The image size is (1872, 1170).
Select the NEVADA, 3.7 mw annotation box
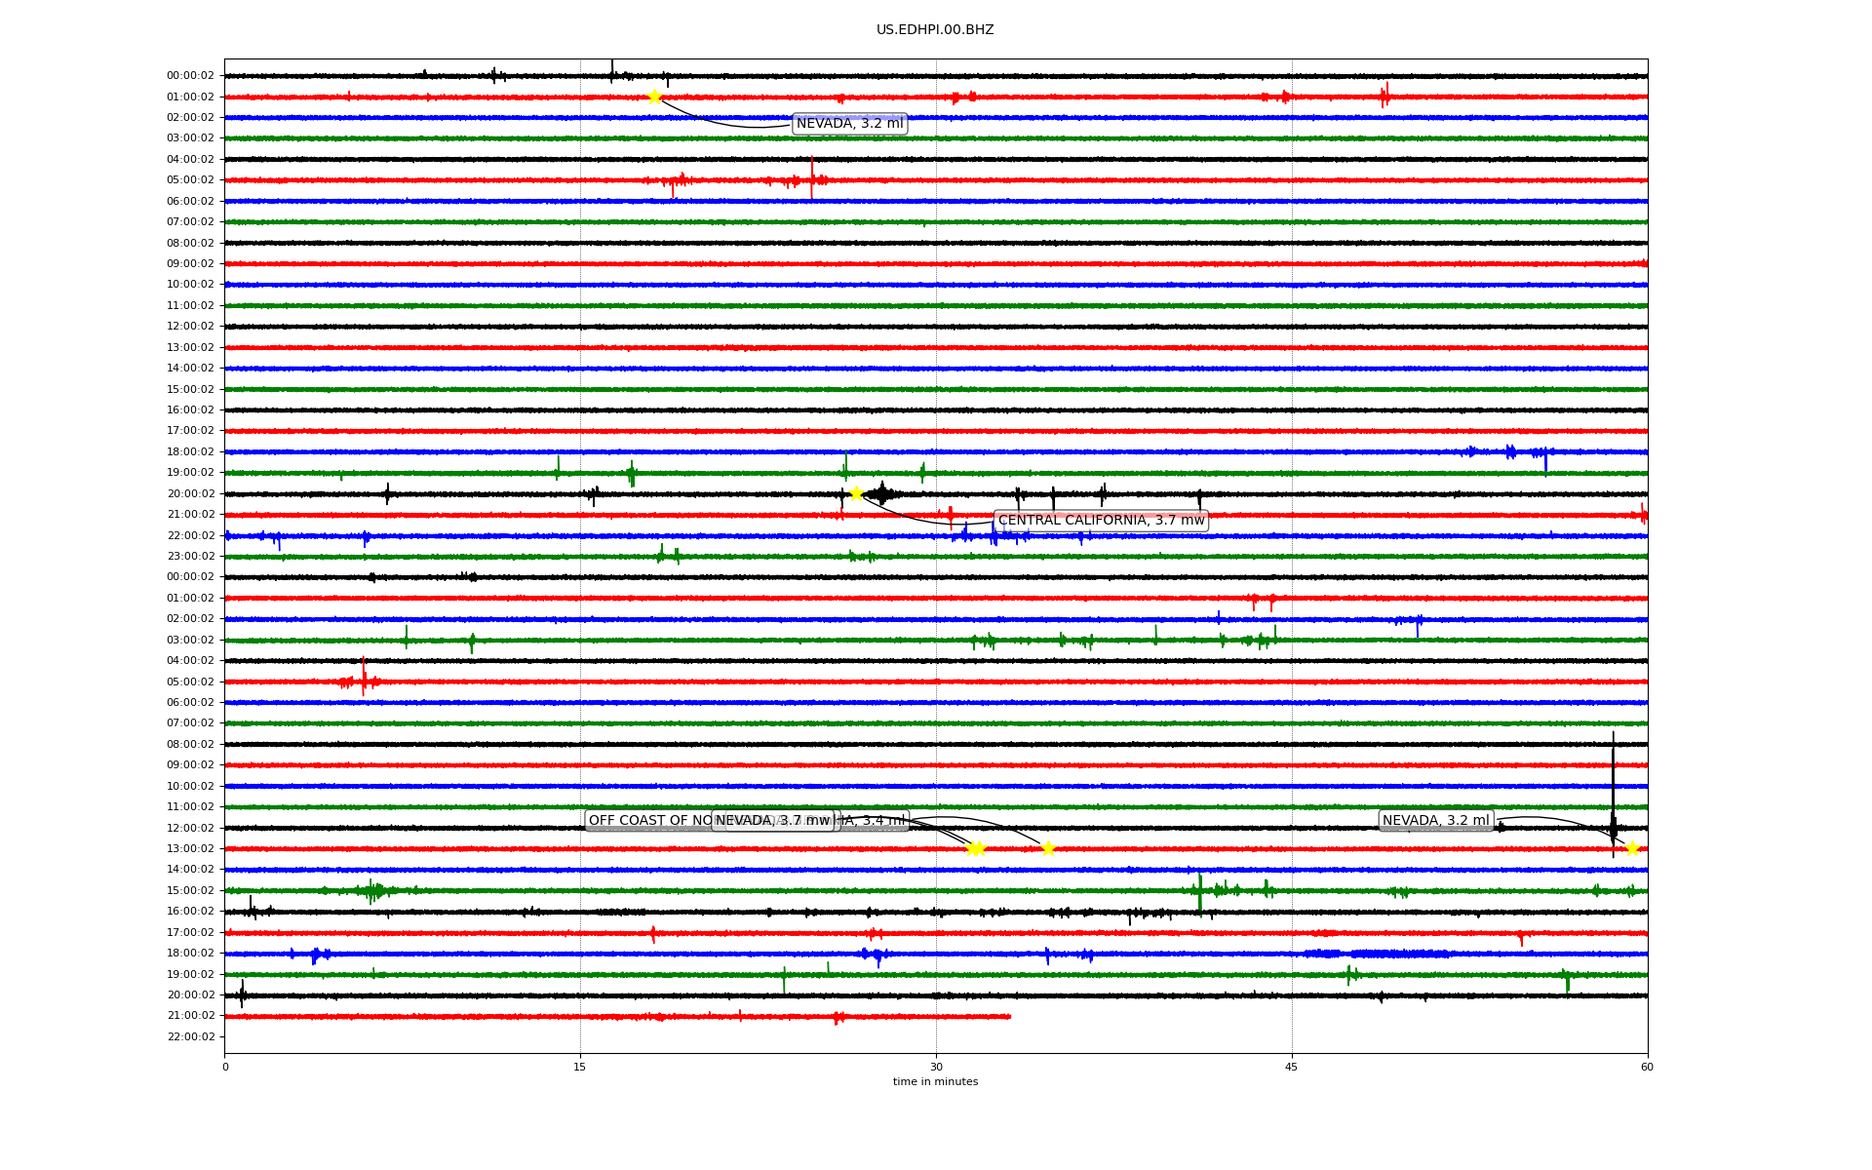tap(773, 821)
